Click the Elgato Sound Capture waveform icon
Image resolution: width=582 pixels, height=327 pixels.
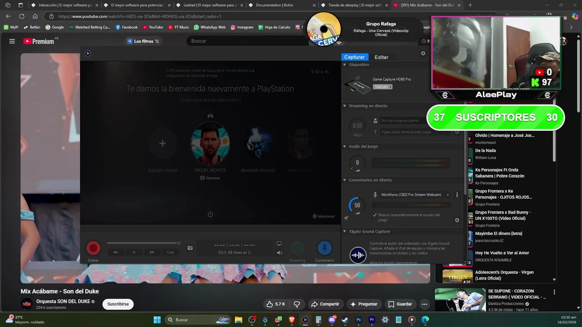tap(358, 255)
